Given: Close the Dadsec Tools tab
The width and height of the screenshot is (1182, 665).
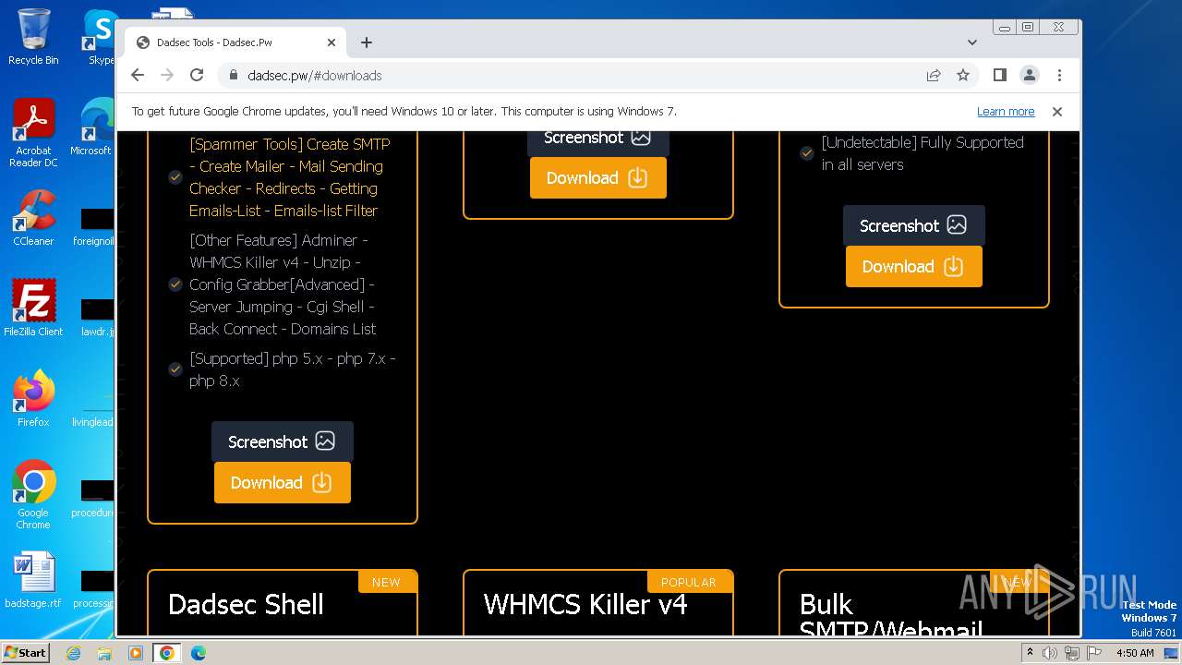Looking at the screenshot, I should coord(332,42).
